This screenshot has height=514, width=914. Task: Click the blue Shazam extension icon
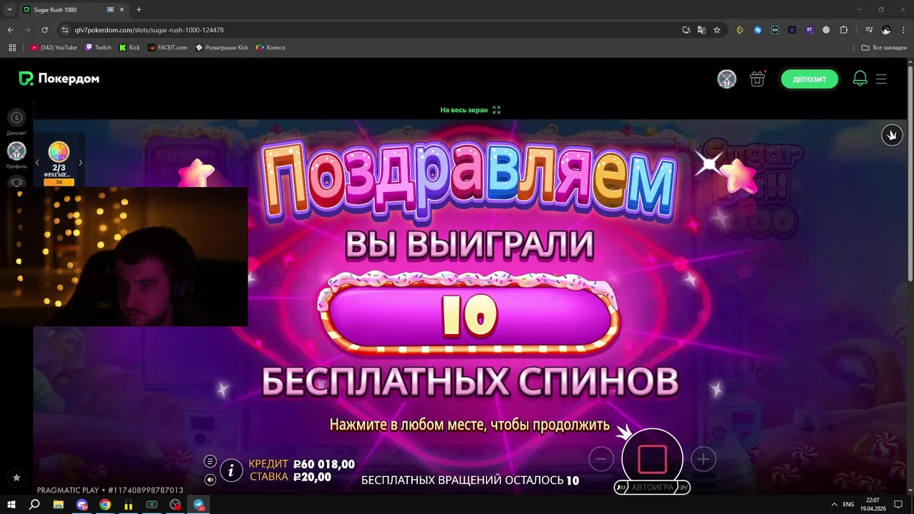[758, 30]
